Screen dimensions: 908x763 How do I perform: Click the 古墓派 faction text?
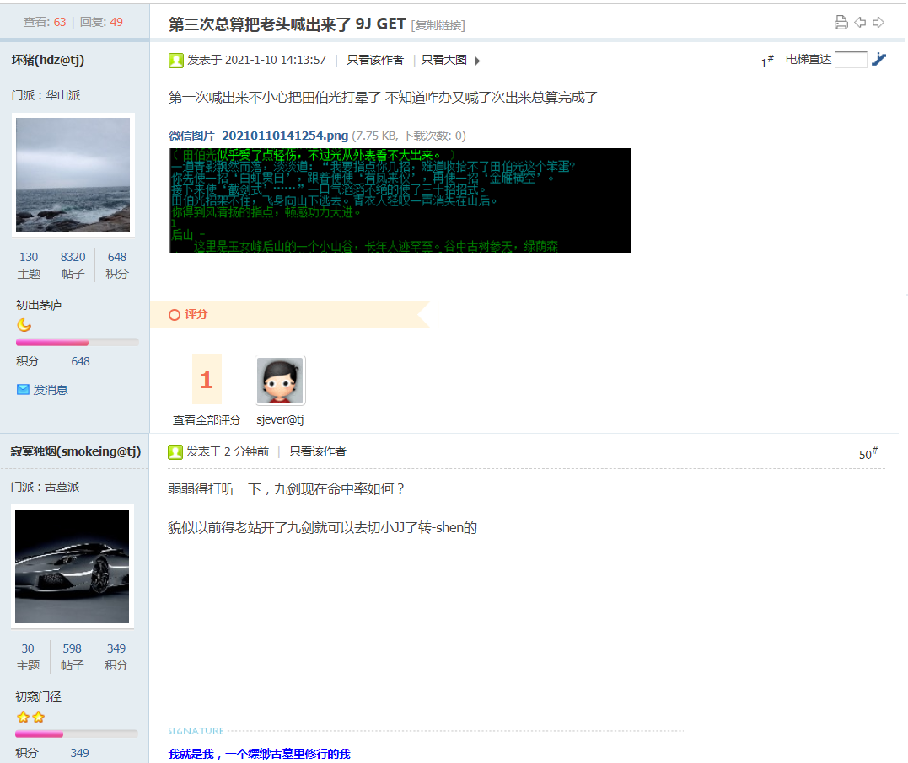point(62,487)
